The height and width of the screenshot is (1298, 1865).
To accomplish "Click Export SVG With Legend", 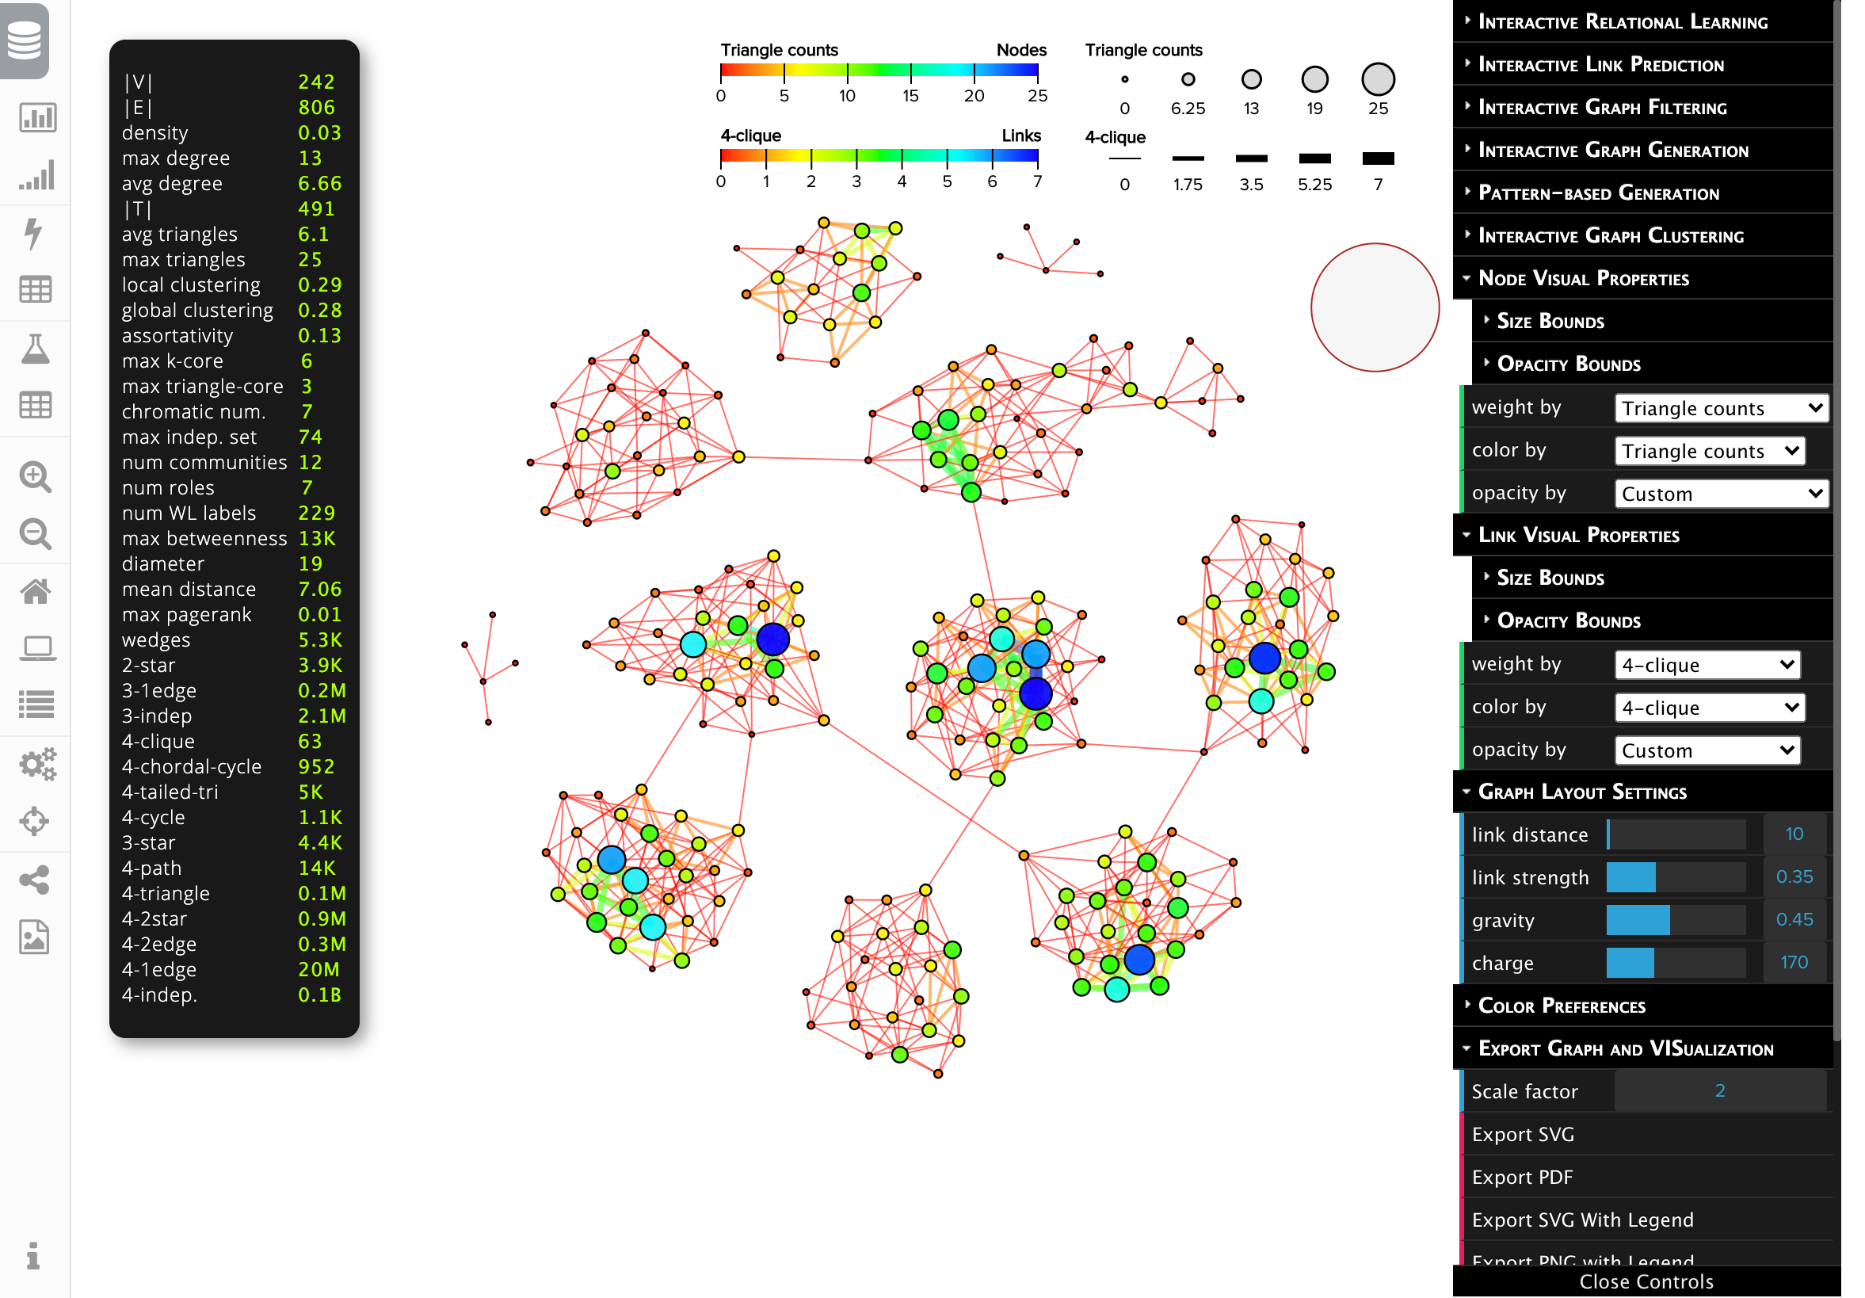I will pos(1647,1220).
